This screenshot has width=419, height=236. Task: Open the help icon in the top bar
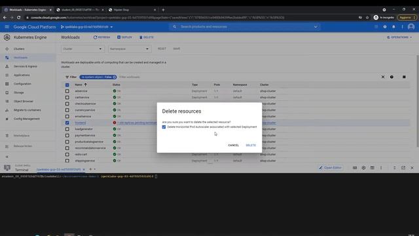(x=385, y=27)
